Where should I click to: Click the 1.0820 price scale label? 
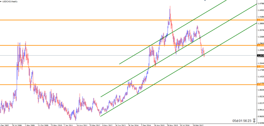tap(261, 90)
